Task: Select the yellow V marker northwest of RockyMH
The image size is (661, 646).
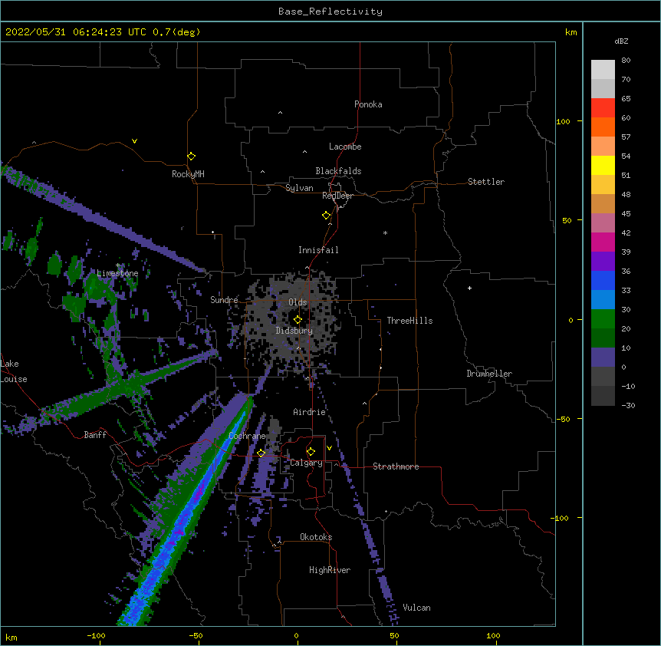Action: point(134,141)
